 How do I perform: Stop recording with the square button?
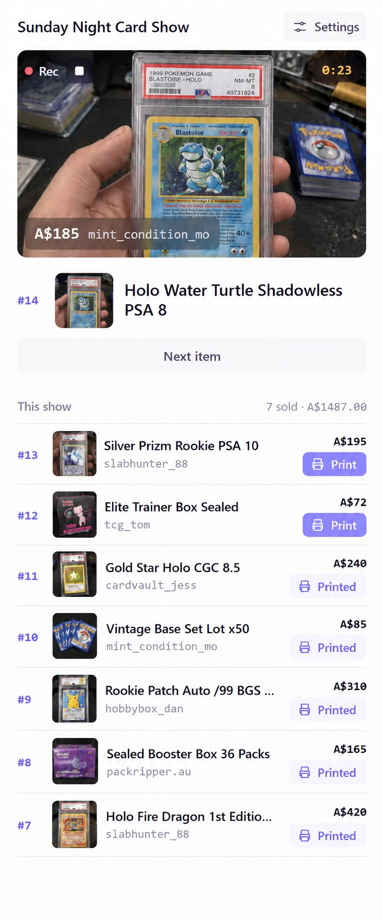(x=80, y=71)
